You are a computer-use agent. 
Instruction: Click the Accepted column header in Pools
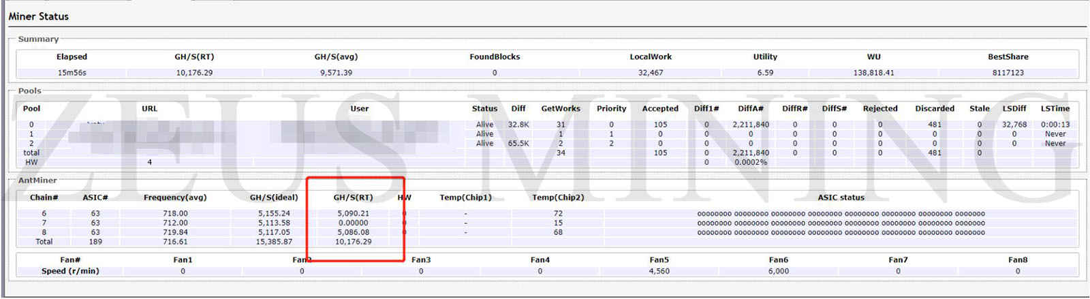pos(660,108)
